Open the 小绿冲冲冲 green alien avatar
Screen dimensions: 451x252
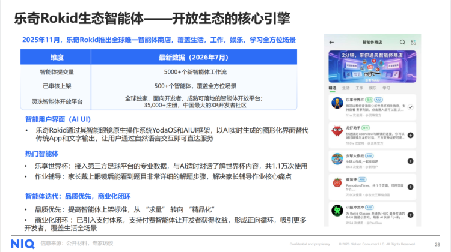(337, 211)
